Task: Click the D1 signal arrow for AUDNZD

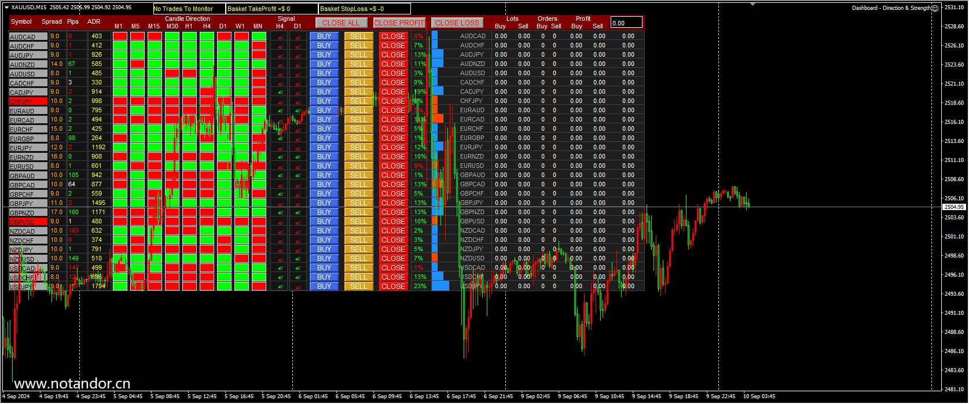Action: 298,64
